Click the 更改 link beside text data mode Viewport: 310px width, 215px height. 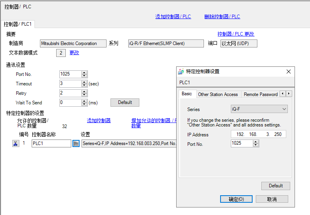(x=74, y=53)
